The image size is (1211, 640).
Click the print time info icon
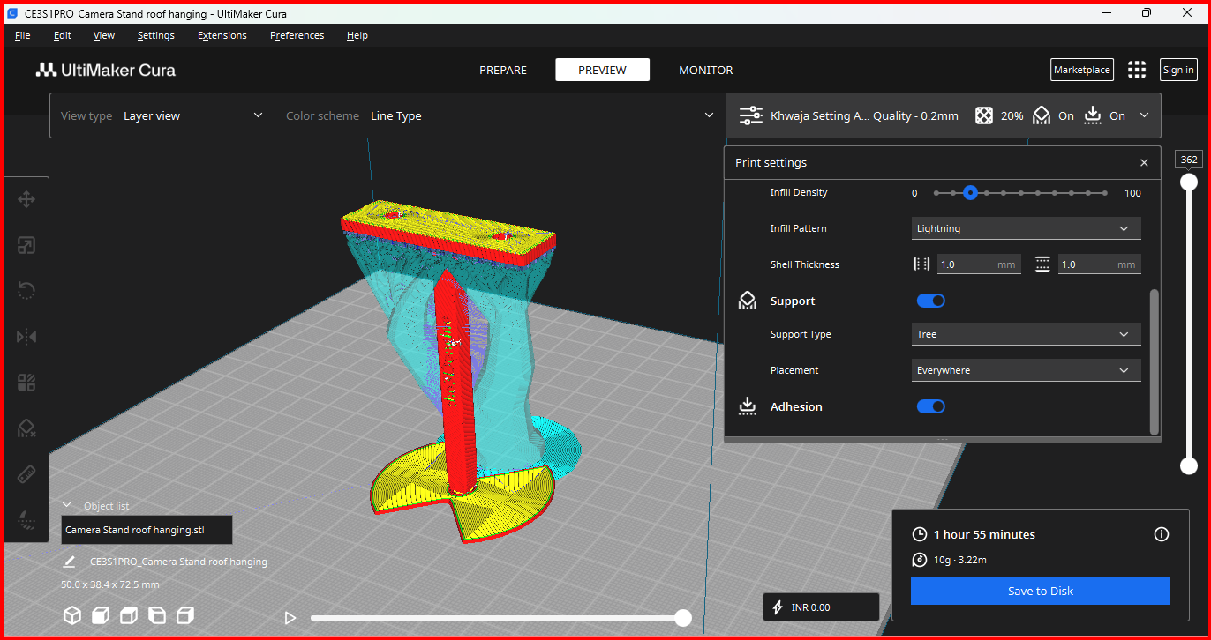click(x=1162, y=534)
